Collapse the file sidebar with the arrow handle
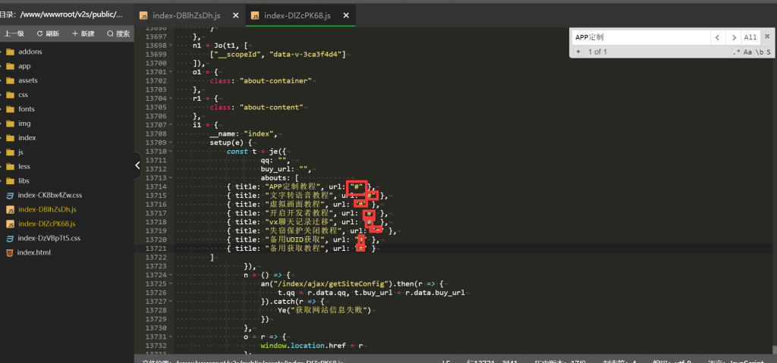The image size is (777, 363). point(138,166)
